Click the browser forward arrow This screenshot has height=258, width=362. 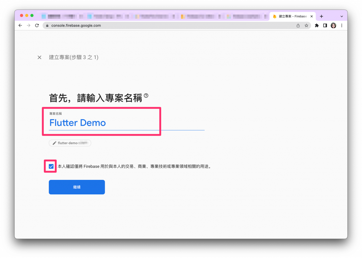click(29, 25)
